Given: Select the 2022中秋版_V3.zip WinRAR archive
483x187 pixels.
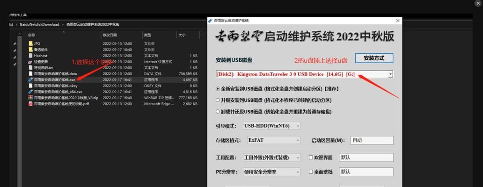Looking at the screenshot, I should [64, 98].
